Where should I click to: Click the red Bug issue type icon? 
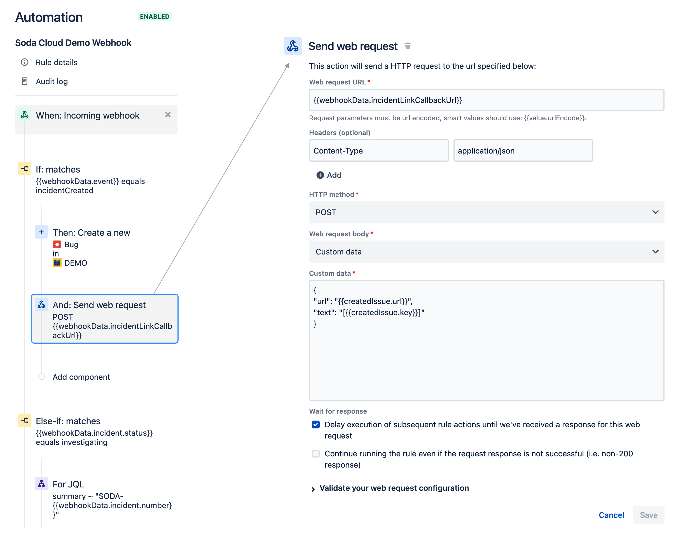point(57,244)
